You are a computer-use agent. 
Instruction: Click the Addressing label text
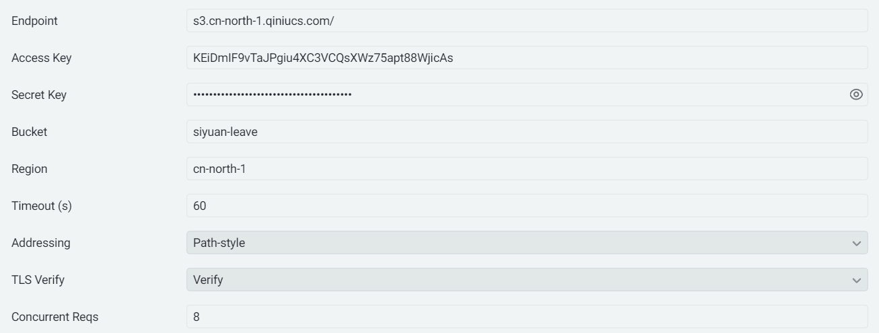coord(41,243)
